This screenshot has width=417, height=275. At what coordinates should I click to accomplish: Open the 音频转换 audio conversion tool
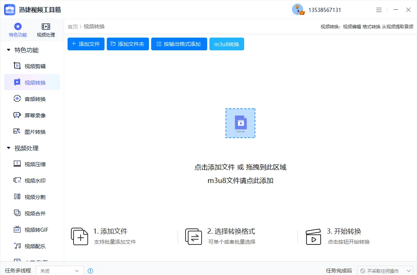tap(32, 99)
